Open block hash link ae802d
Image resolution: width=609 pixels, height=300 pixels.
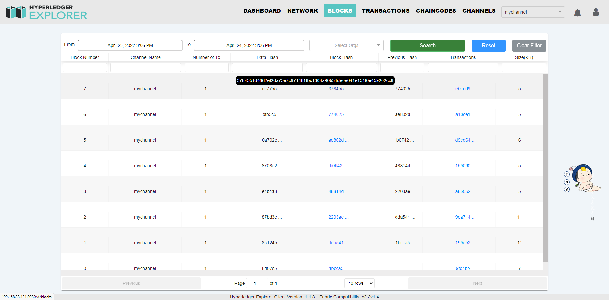(x=338, y=140)
